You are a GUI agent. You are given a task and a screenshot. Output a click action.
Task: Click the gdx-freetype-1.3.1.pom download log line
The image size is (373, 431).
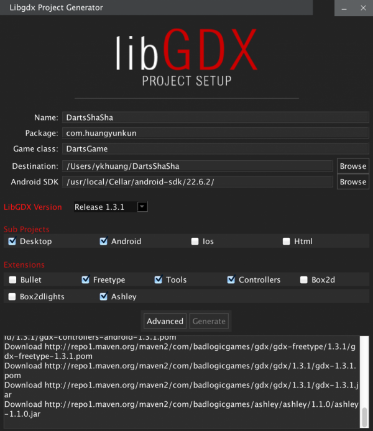point(180,352)
